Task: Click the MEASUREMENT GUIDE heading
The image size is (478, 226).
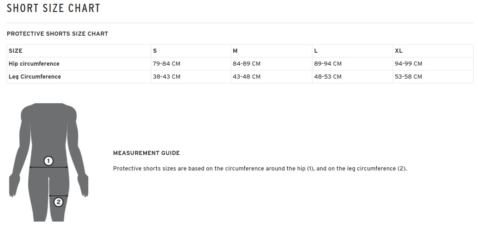Action: (x=146, y=153)
